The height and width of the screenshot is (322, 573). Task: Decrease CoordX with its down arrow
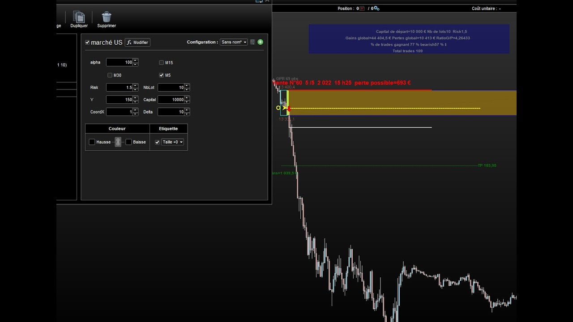[136, 114]
